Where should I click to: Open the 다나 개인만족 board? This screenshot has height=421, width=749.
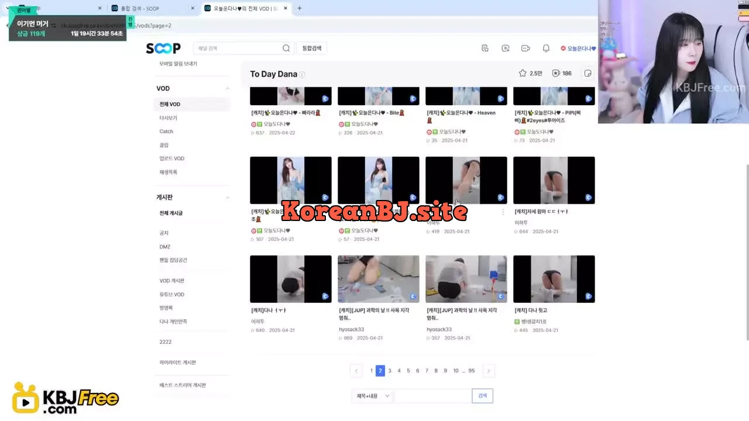click(173, 322)
